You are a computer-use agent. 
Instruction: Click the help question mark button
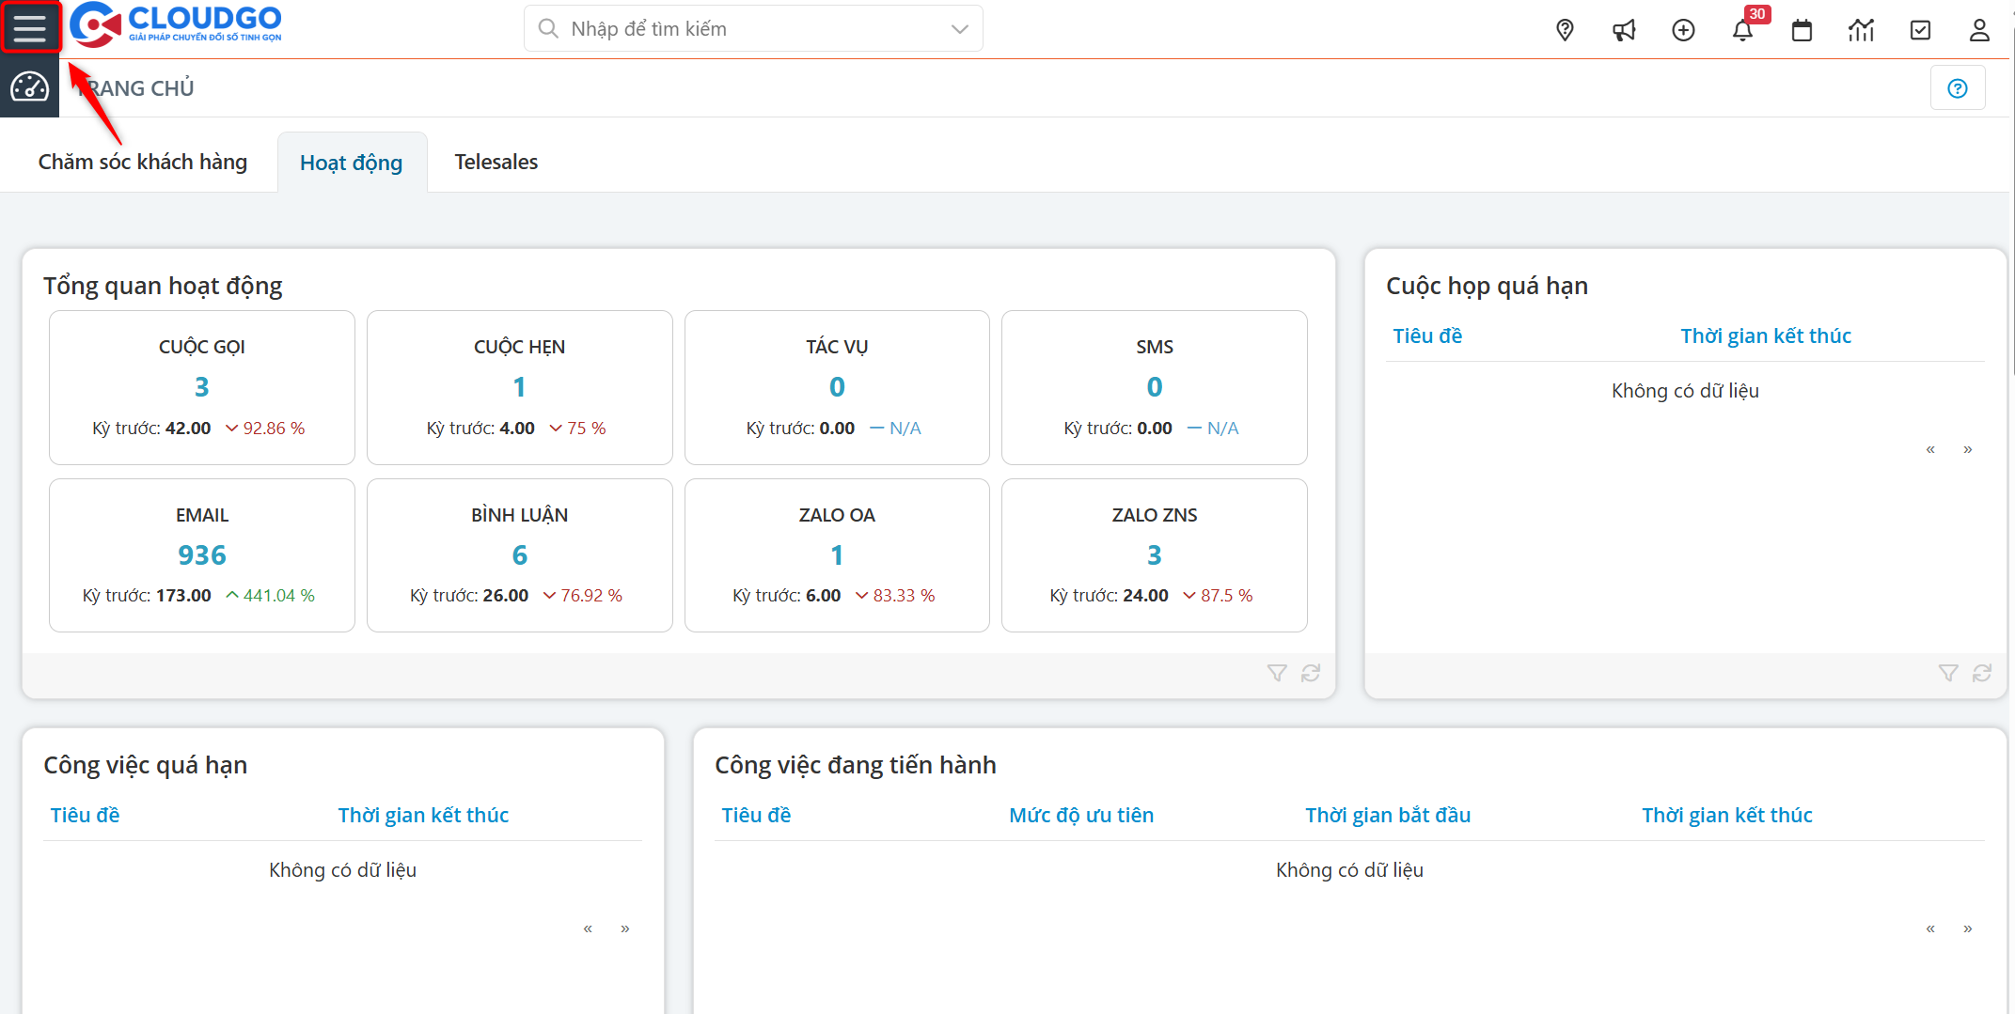click(1958, 88)
